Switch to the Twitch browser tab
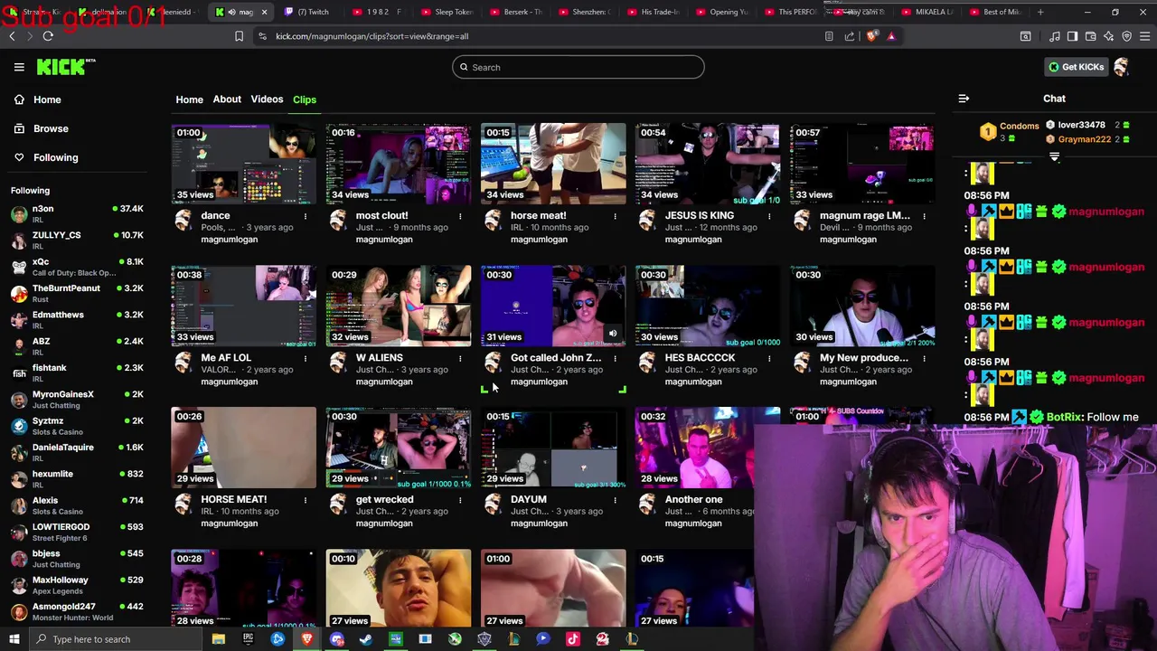 pyautogui.click(x=312, y=12)
